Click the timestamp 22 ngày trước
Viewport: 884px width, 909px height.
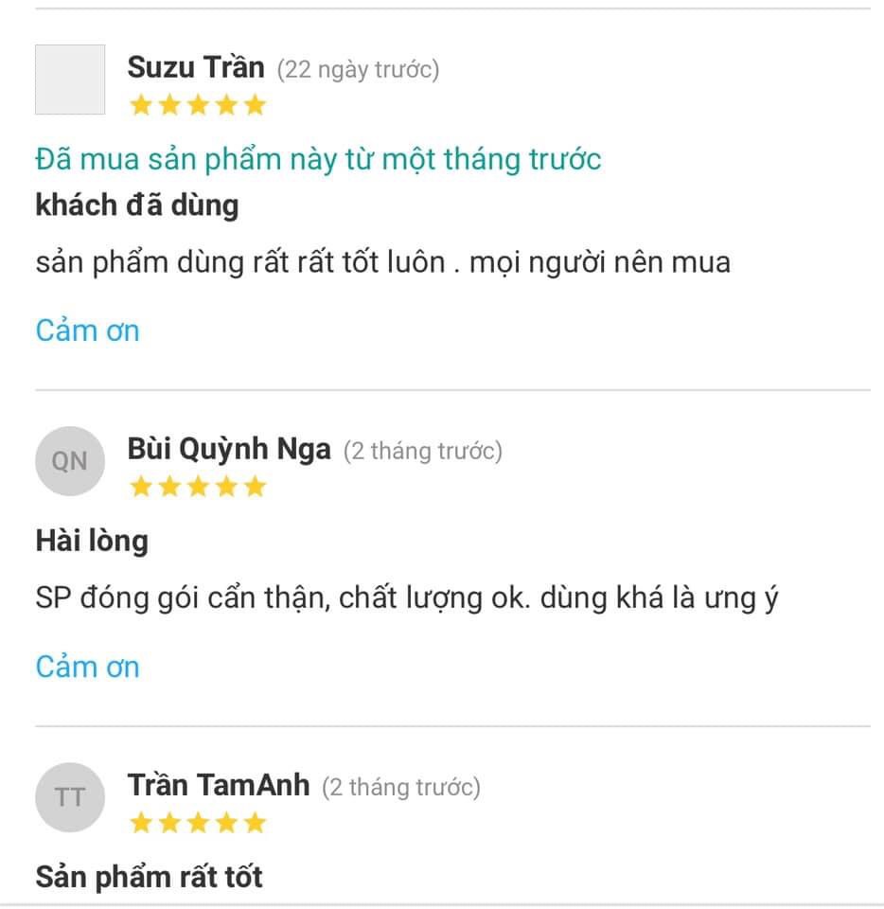[x=359, y=68]
